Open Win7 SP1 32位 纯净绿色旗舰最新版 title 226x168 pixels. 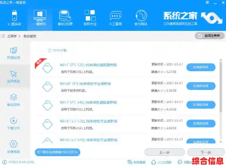click(88, 65)
